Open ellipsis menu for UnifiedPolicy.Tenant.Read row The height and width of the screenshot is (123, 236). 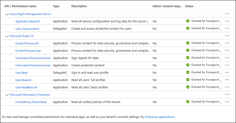click(227, 102)
